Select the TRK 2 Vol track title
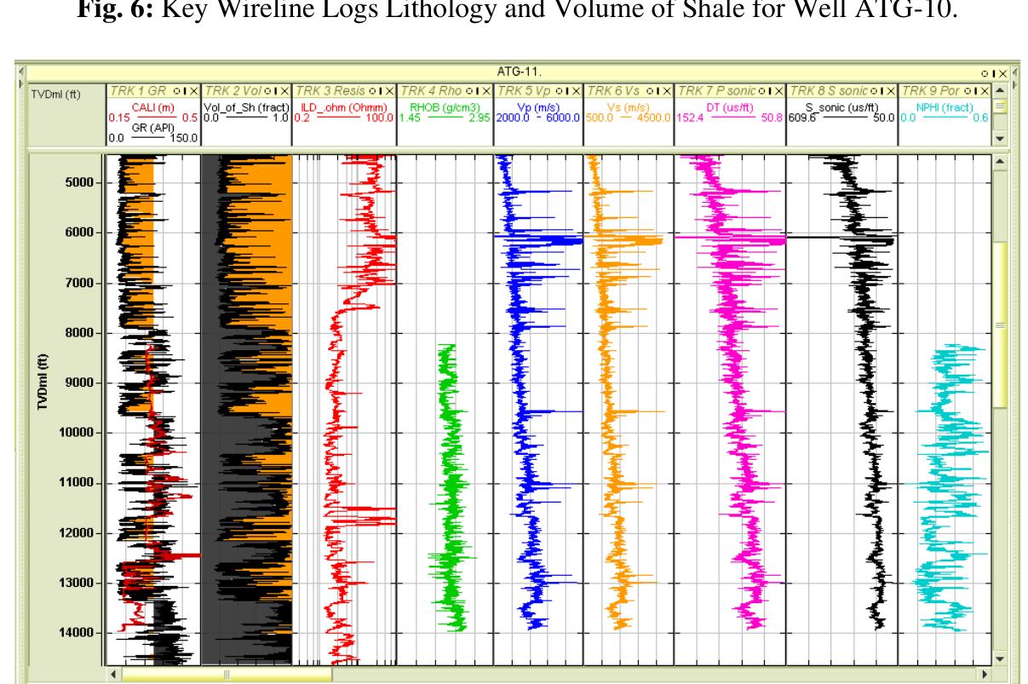The height and width of the screenshot is (684, 1028). [235, 90]
